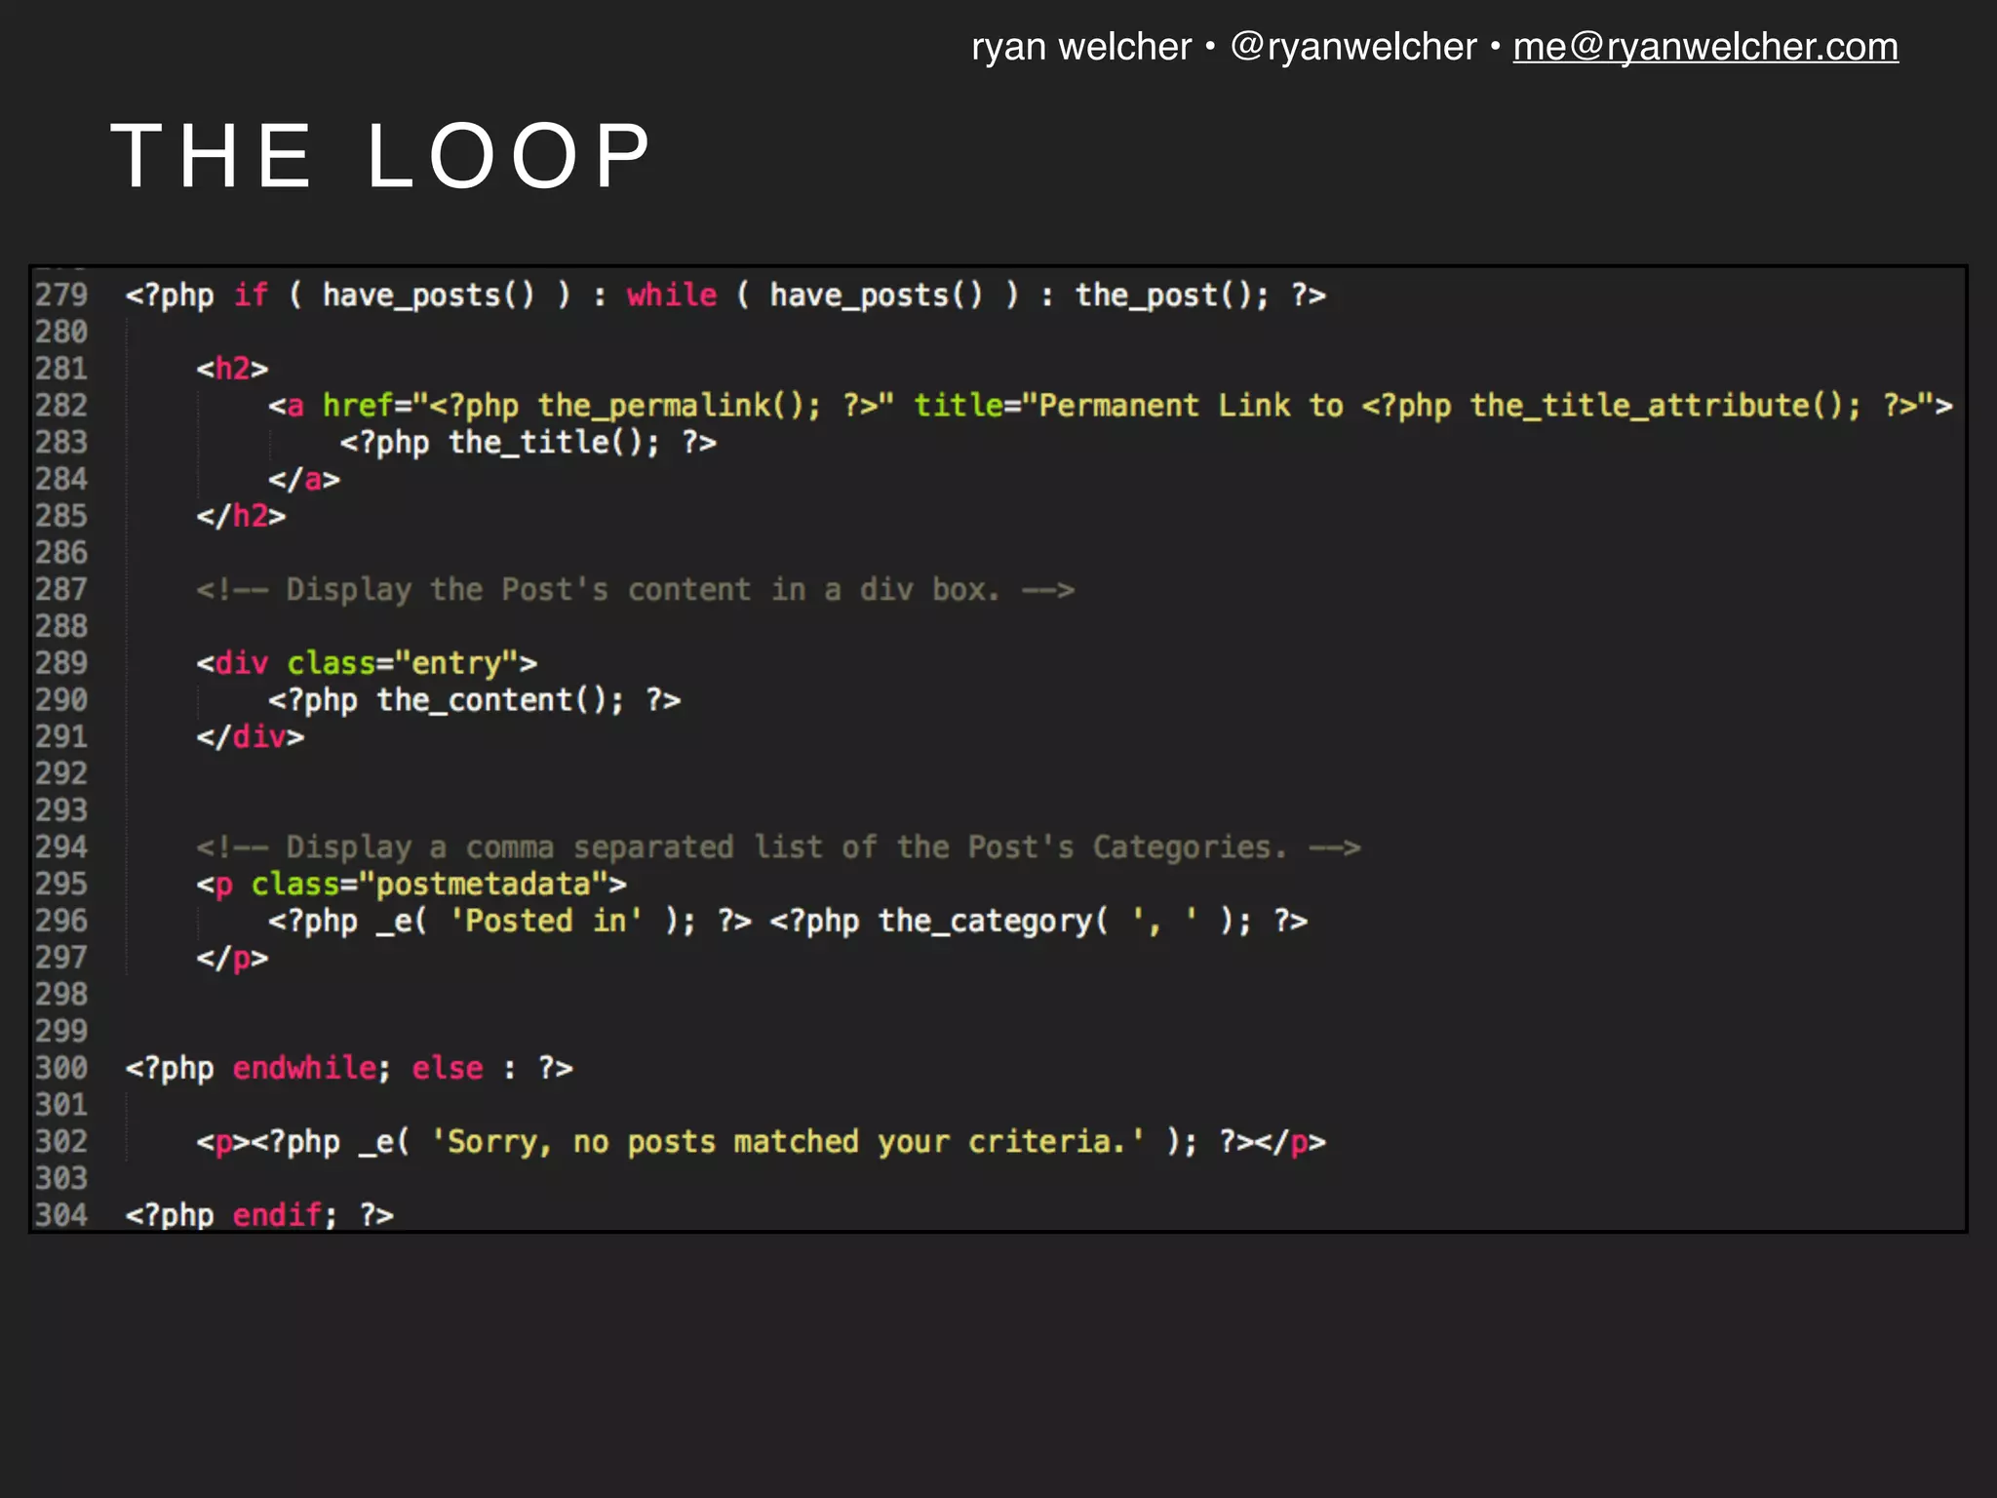Click the 'if ( have_posts() )' code line

click(x=725, y=296)
